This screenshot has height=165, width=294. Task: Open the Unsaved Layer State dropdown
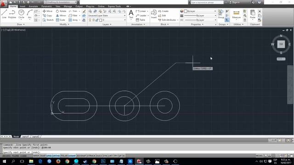point(107,16)
